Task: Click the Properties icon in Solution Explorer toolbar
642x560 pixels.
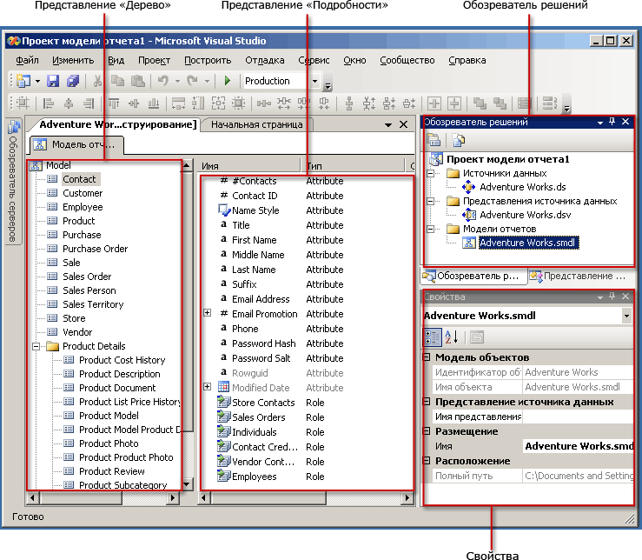Action: [x=434, y=140]
